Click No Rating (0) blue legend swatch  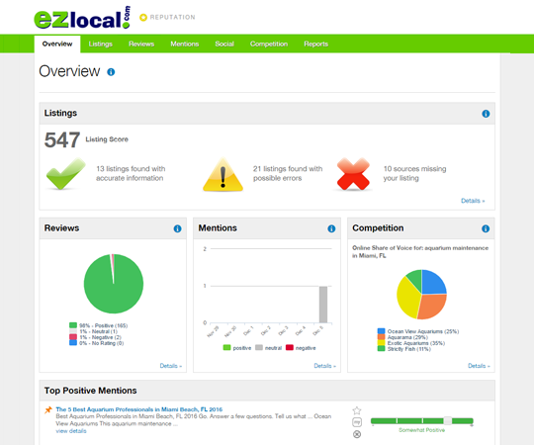point(73,343)
